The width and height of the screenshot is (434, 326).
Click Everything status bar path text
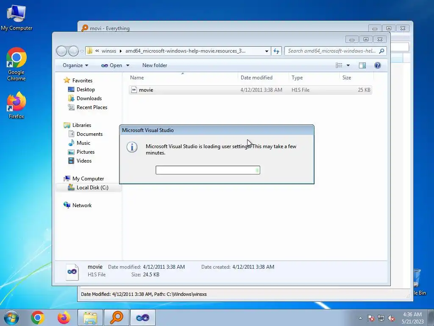point(144,294)
